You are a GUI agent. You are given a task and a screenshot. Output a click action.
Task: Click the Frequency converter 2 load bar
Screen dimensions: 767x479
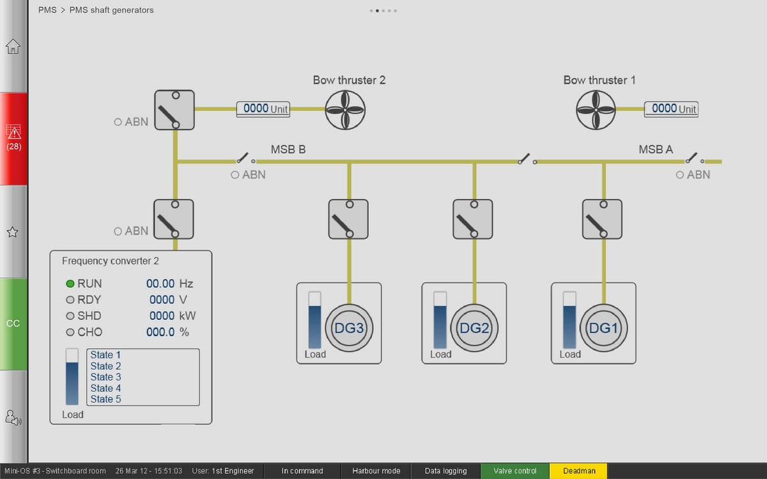(72, 377)
